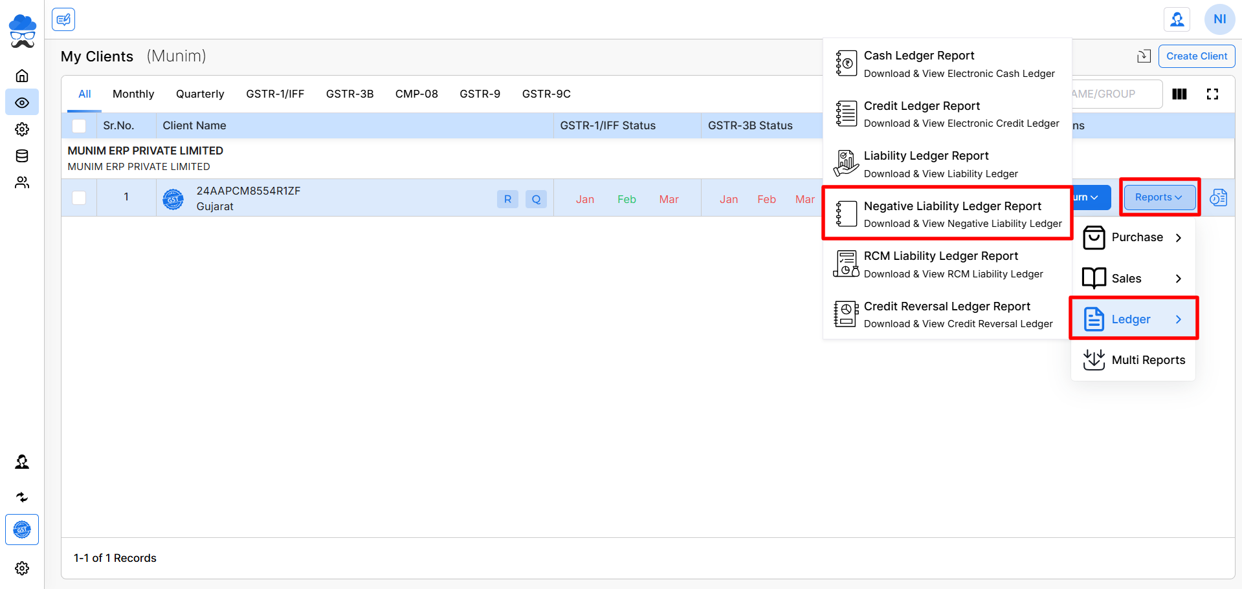
Task: Click the Feb GSTR-1 status link
Action: (x=627, y=199)
